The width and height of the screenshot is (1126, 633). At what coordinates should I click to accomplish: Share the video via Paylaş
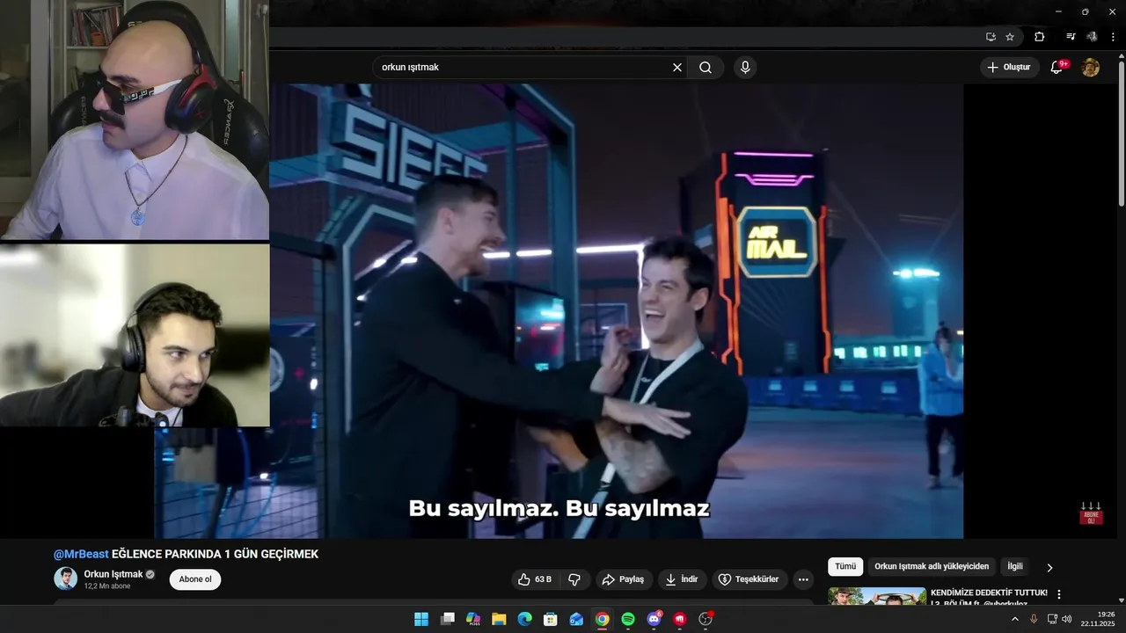pos(623,579)
